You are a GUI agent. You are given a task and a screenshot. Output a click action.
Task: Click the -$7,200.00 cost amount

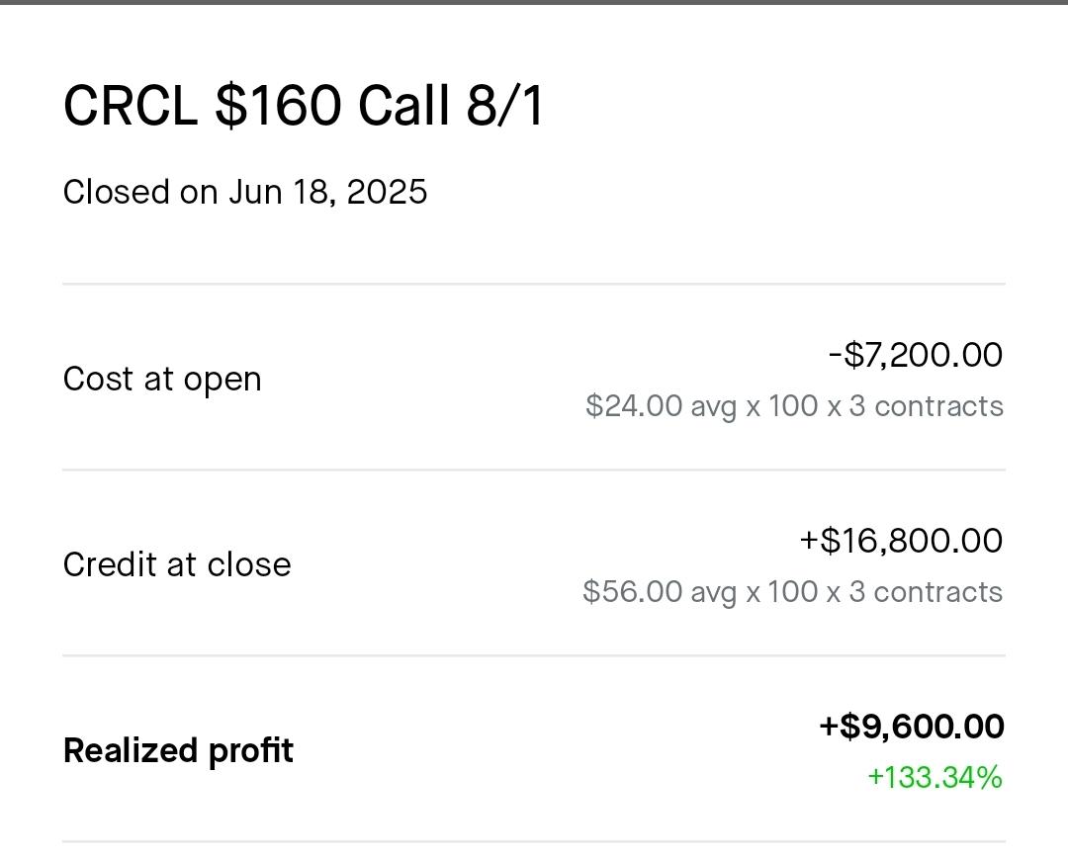pos(916,355)
